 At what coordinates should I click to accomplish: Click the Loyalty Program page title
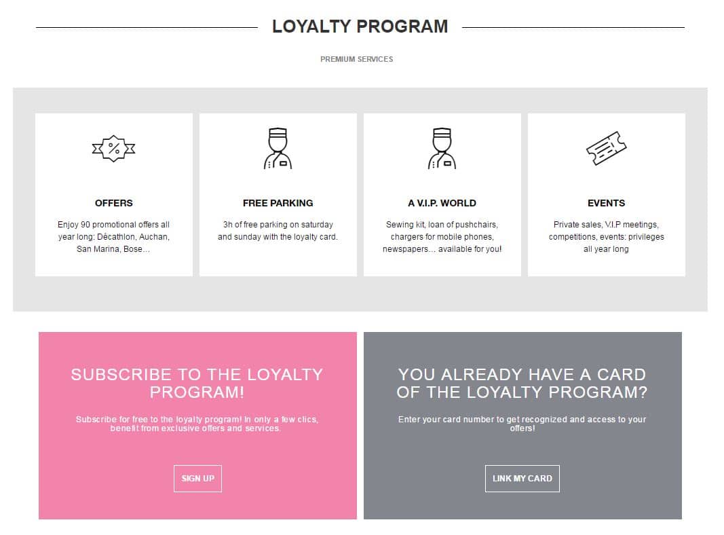point(360,26)
